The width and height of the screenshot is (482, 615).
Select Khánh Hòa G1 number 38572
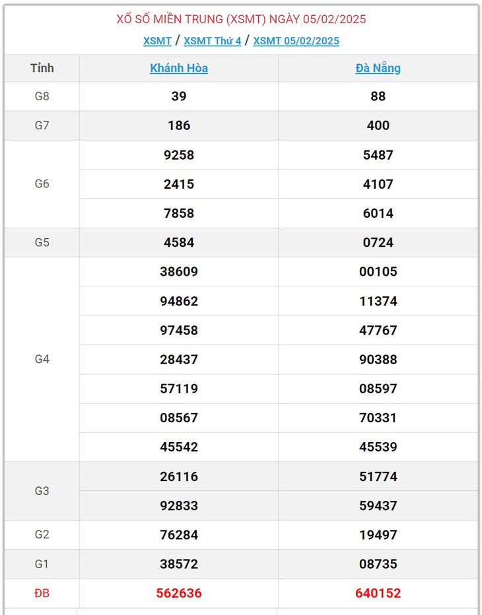coord(179,564)
